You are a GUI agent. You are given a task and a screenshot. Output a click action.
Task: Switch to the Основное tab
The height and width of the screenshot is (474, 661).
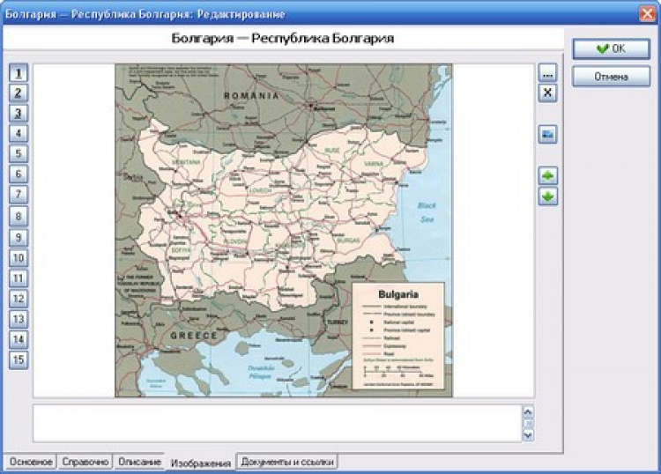[x=31, y=462]
